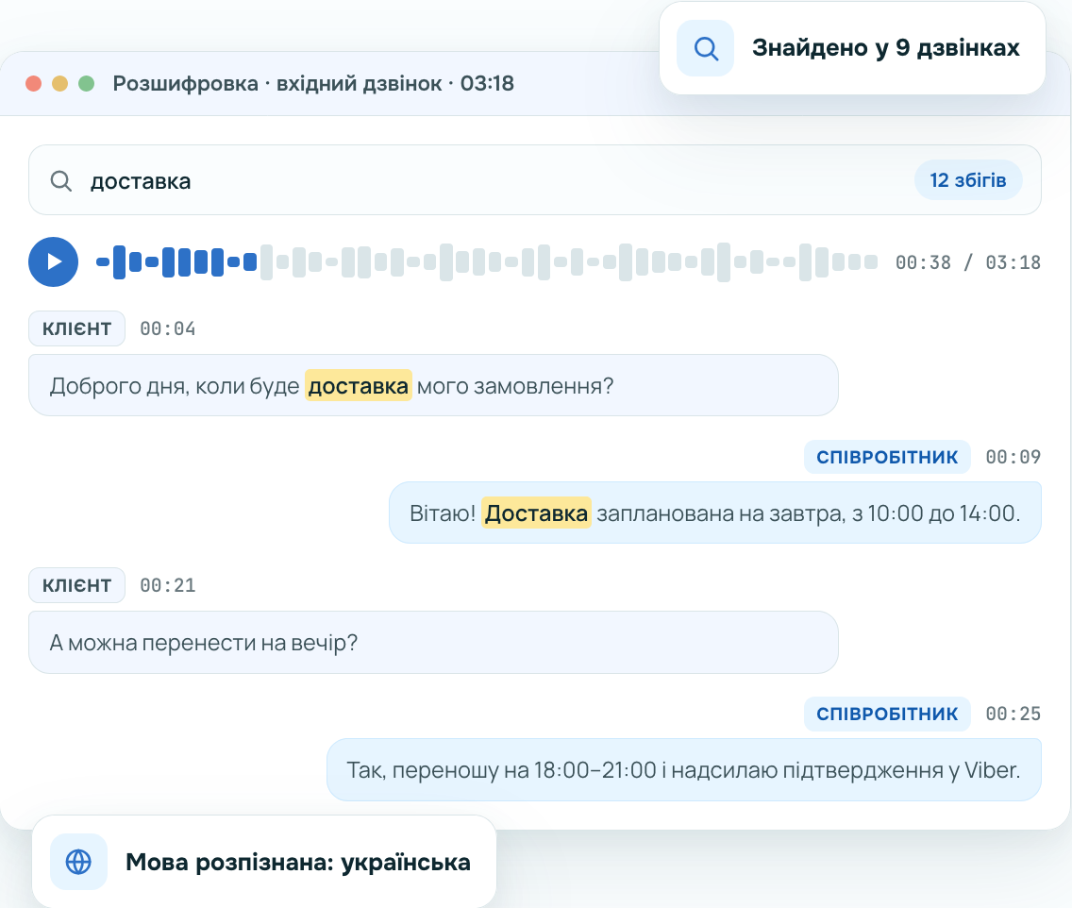Viewport: 1072px width, 908px height.
Task: Click the green maximize window dot
Action: click(x=86, y=83)
